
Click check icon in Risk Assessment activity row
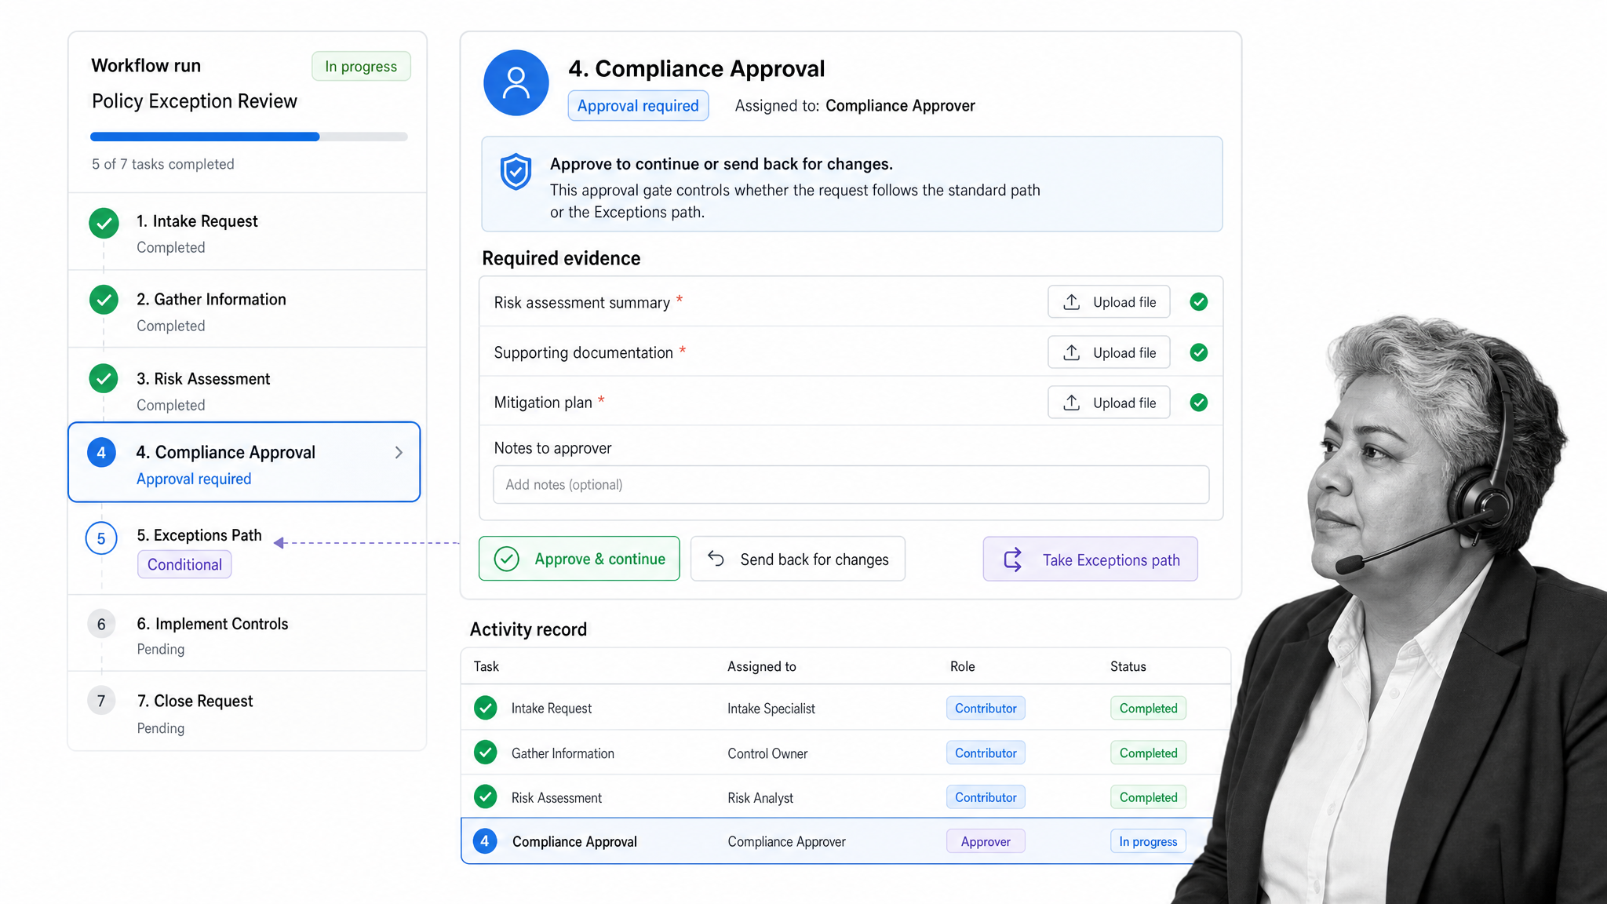point(486,796)
